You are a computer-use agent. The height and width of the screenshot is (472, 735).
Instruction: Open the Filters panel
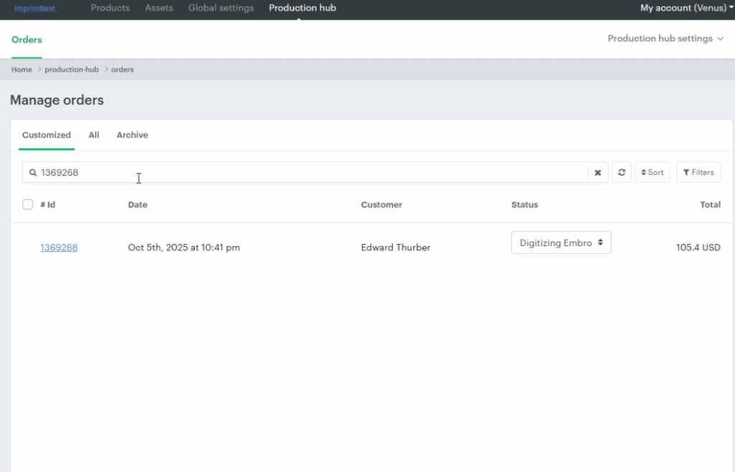698,172
